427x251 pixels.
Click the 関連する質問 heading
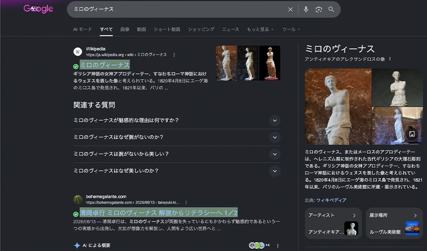[x=94, y=105]
